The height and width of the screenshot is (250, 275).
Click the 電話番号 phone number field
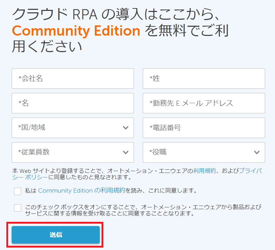pyautogui.click(x=204, y=128)
